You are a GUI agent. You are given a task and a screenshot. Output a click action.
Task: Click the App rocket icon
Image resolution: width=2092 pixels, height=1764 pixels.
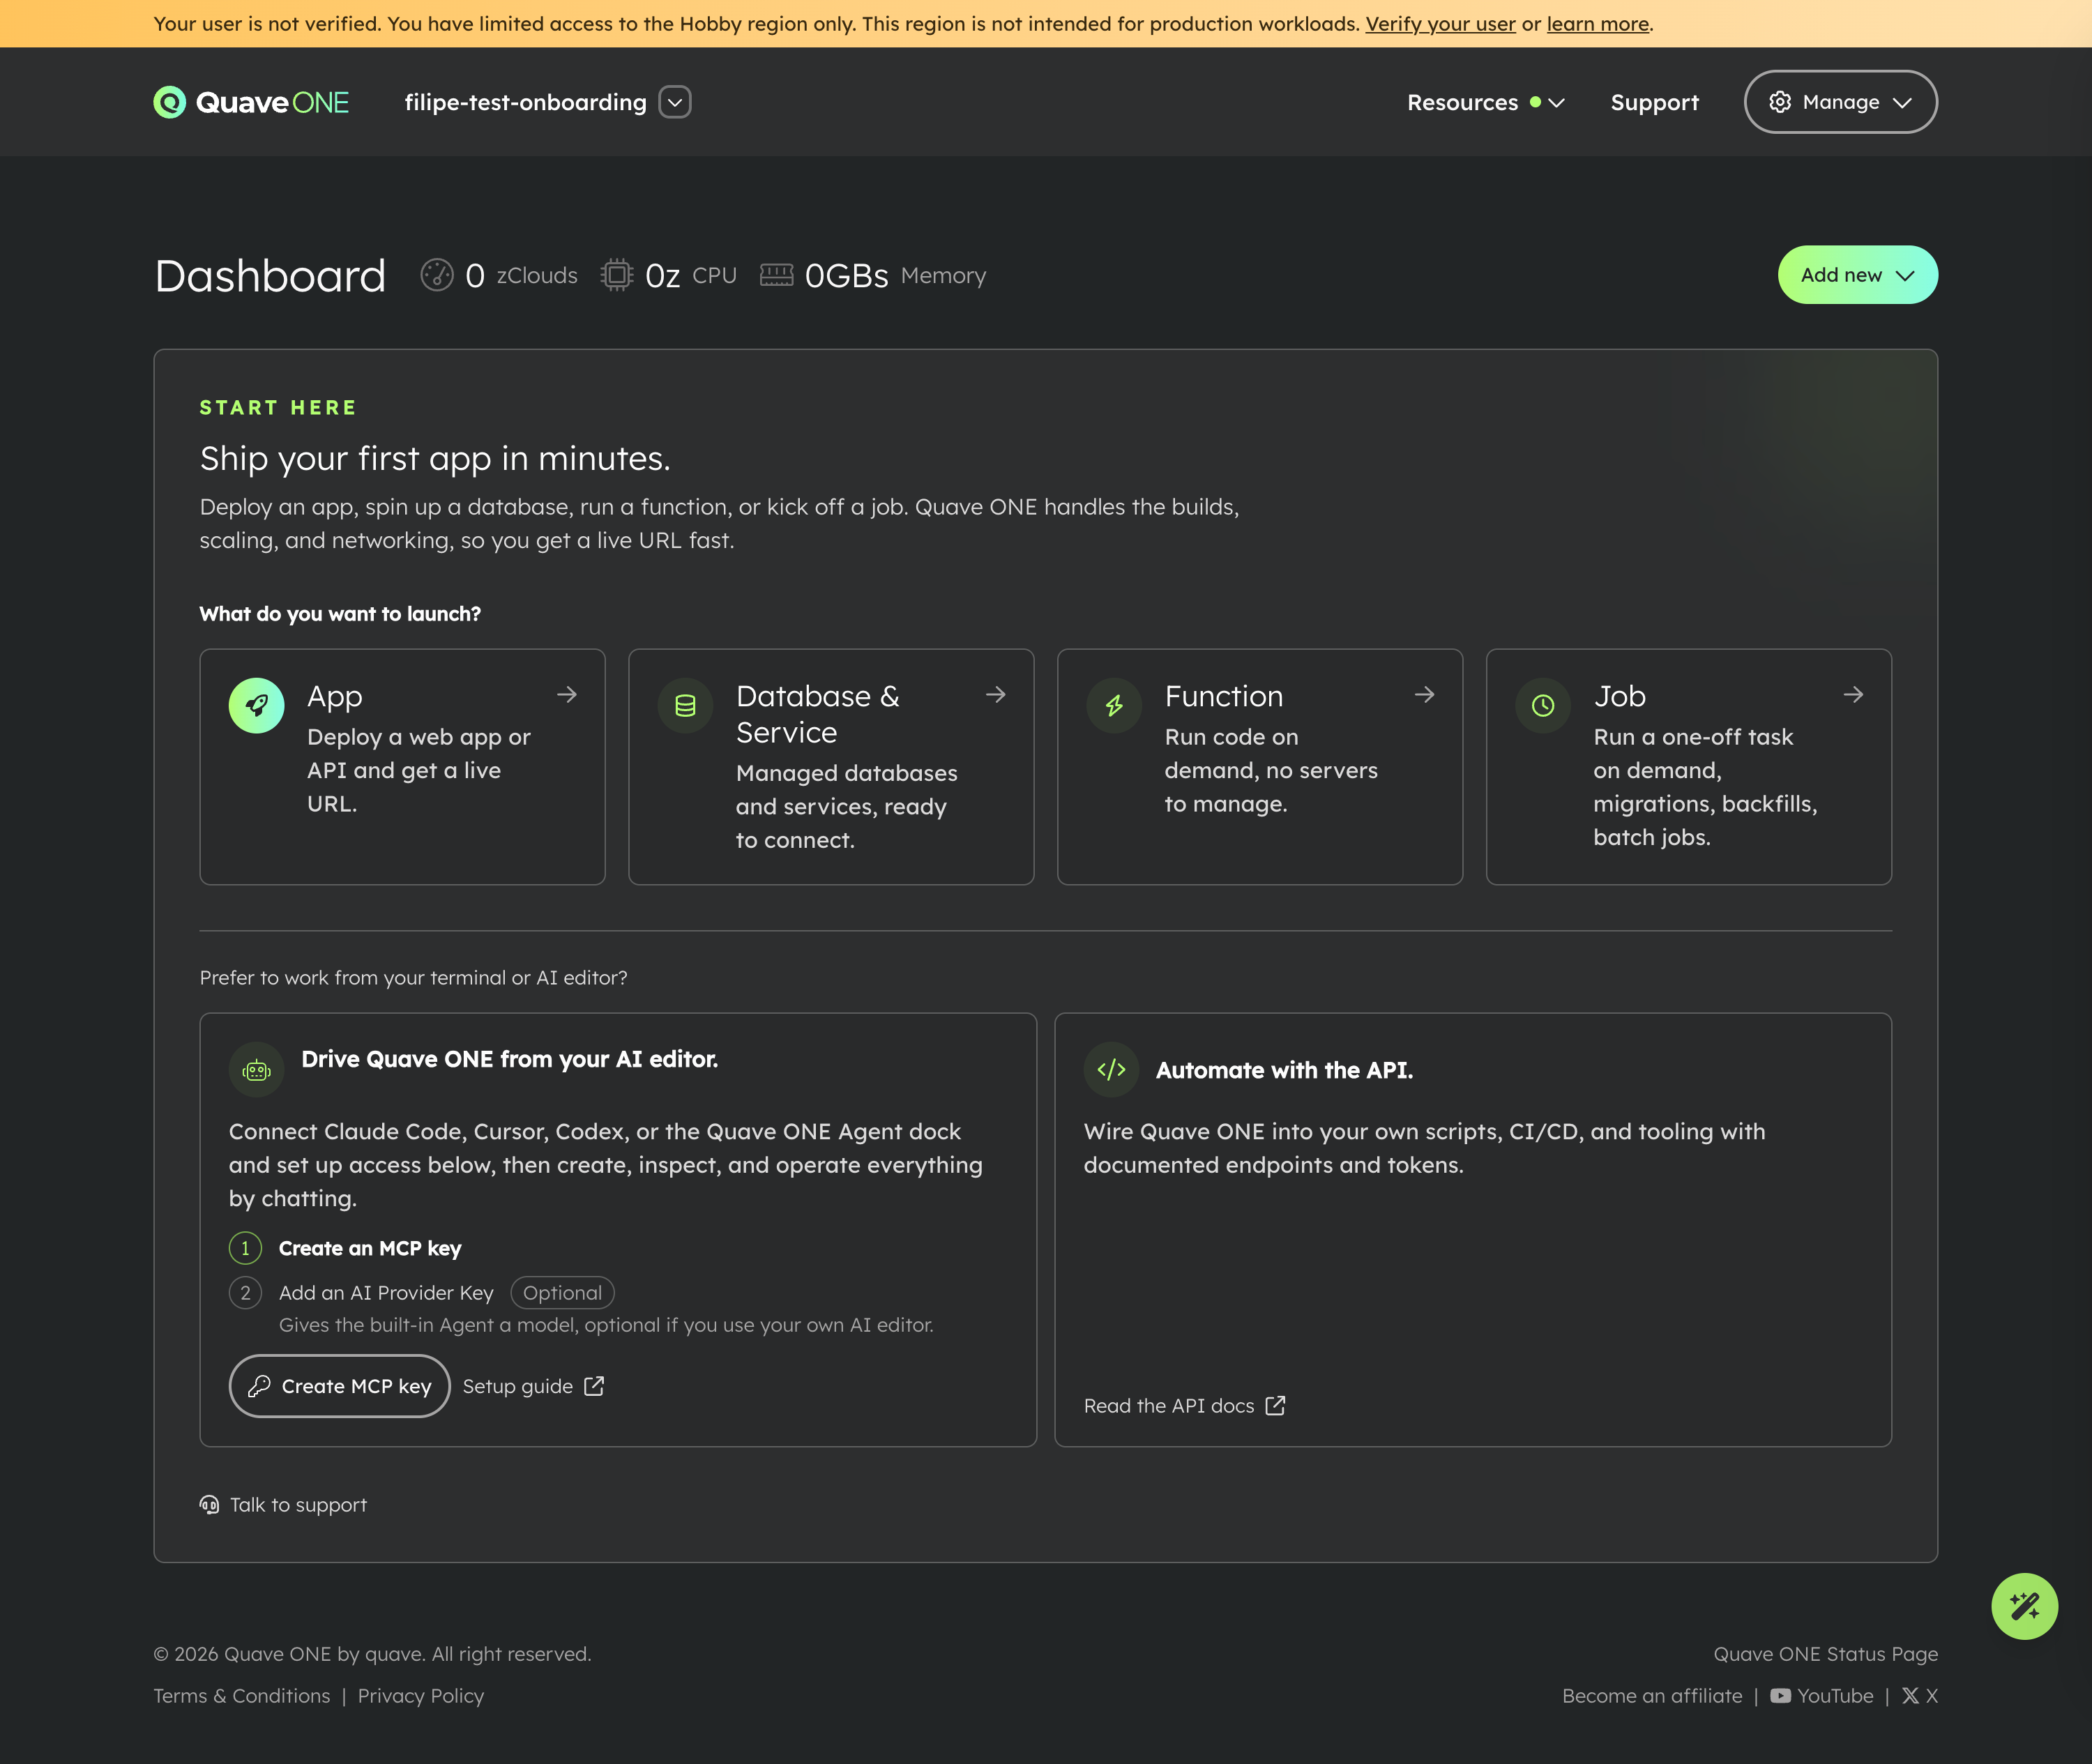pos(257,706)
